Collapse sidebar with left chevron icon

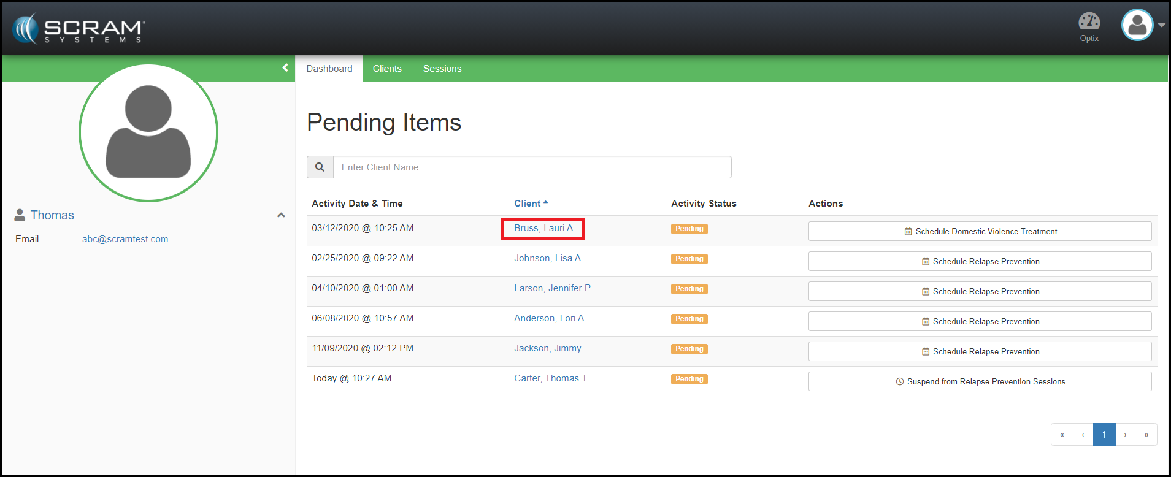(x=285, y=68)
